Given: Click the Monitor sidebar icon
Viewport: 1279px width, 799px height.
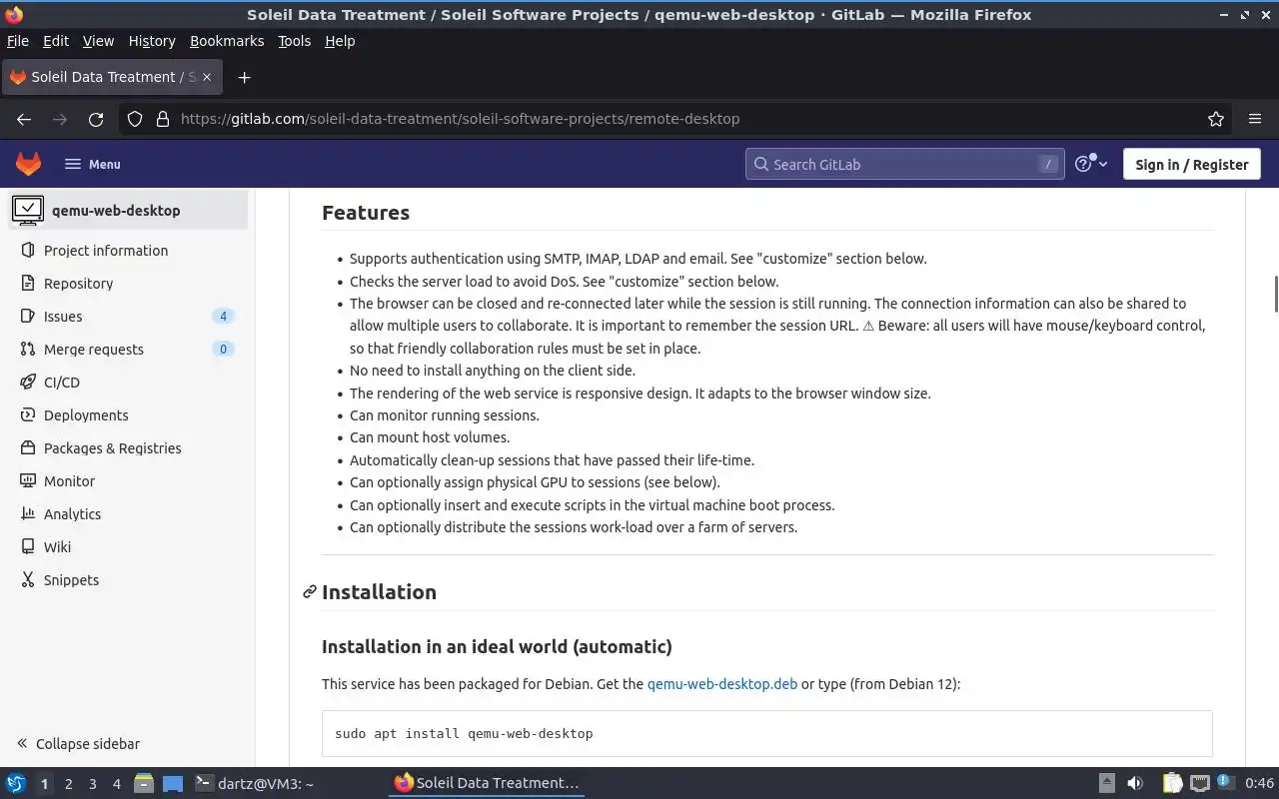Looking at the screenshot, I should click(x=27, y=481).
